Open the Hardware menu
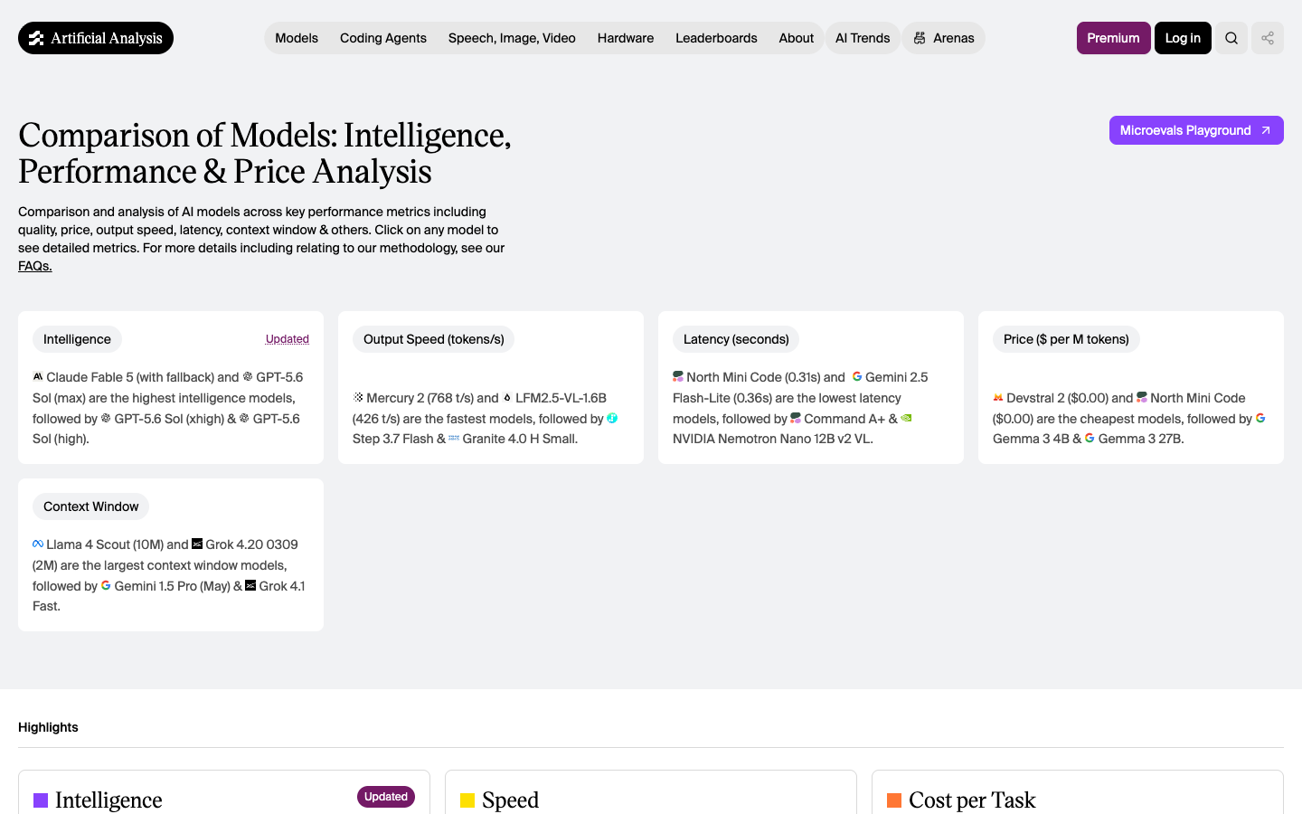This screenshot has height=814, width=1302. coord(626,38)
